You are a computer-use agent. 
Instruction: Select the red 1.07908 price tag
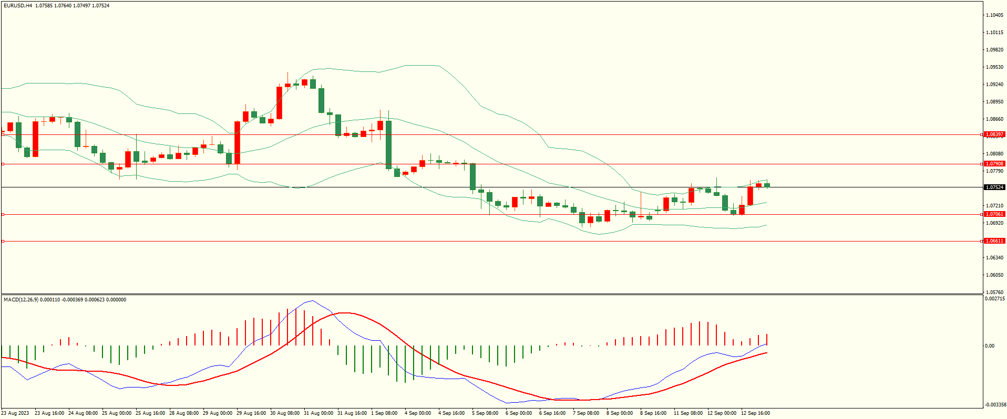(x=994, y=164)
